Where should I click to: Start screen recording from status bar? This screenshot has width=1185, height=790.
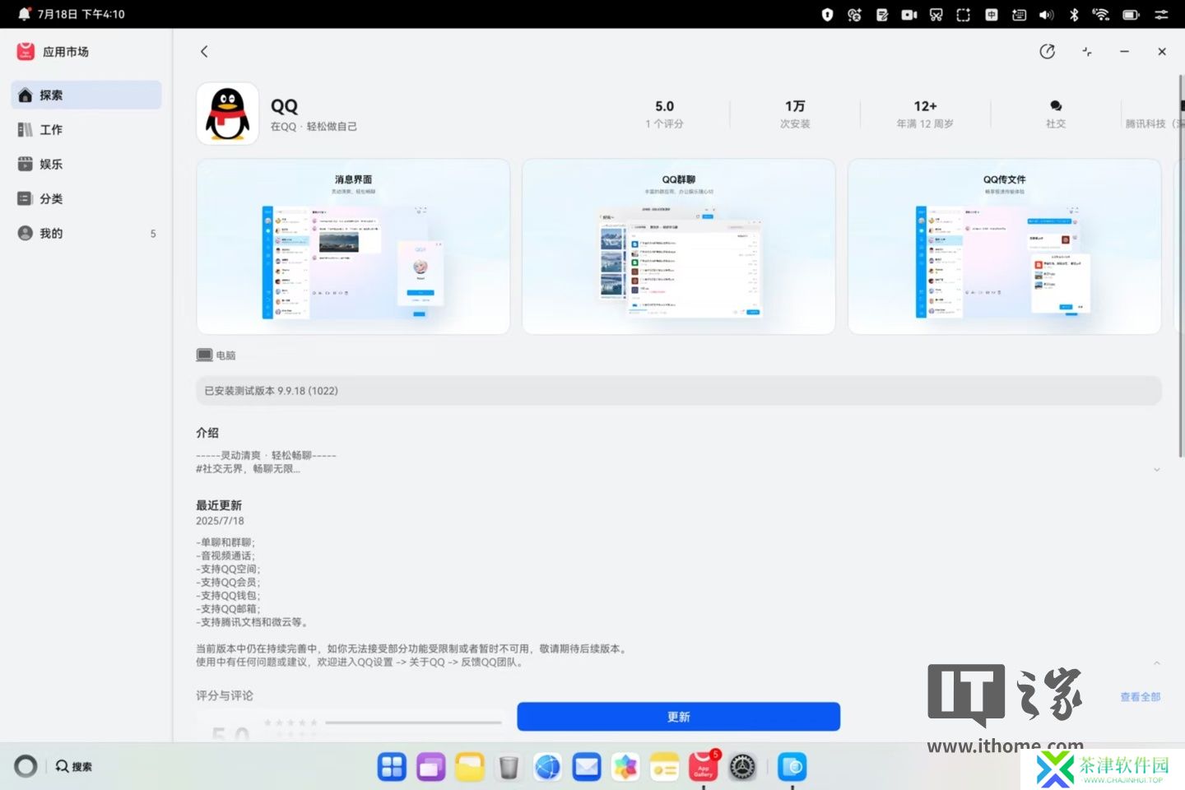[x=909, y=14]
